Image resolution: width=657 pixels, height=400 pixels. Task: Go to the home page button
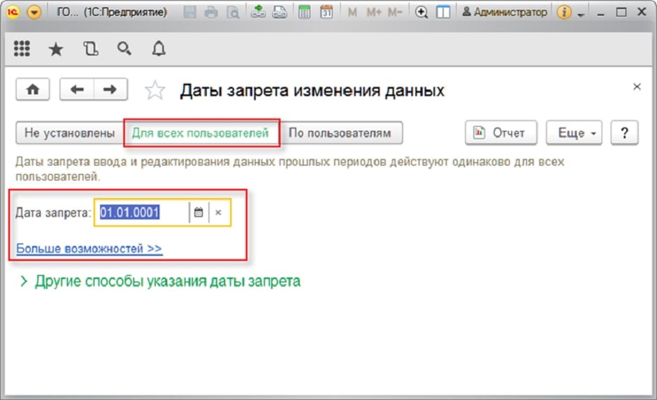[x=34, y=90]
